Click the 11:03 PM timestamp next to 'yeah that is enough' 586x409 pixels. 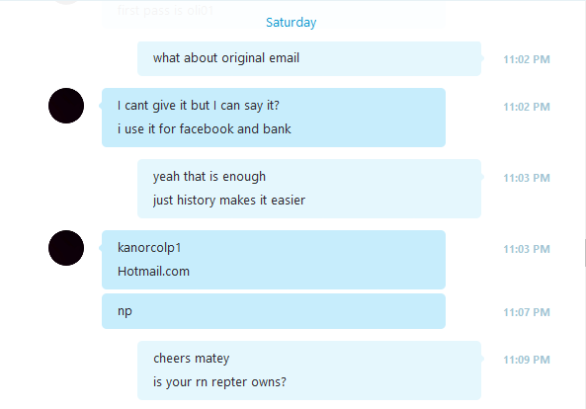pos(527,178)
